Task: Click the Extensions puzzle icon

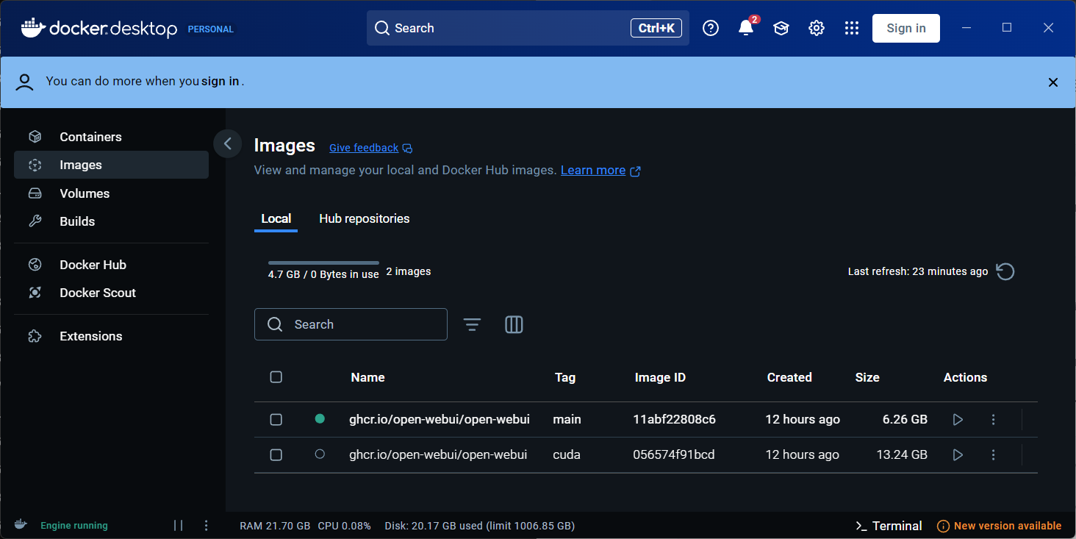Action: pyautogui.click(x=35, y=336)
